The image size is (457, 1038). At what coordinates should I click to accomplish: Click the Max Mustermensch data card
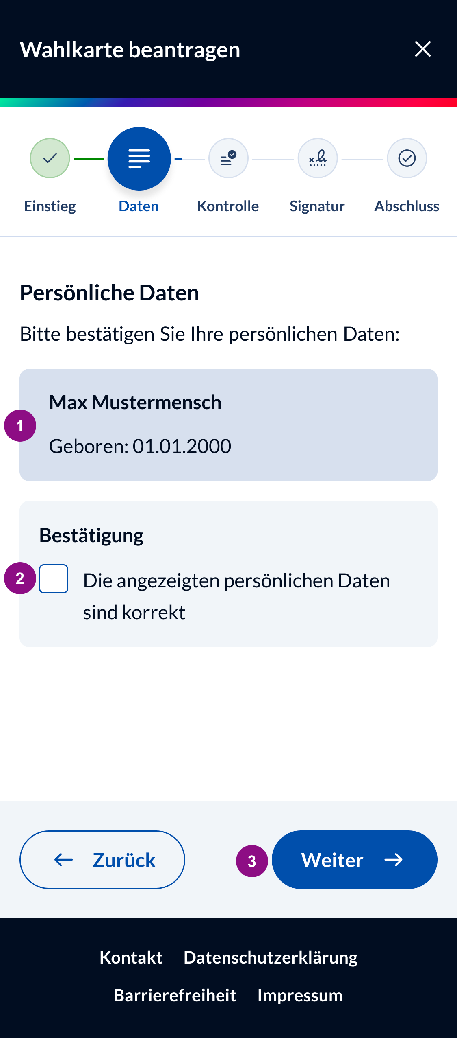(228, 425)
